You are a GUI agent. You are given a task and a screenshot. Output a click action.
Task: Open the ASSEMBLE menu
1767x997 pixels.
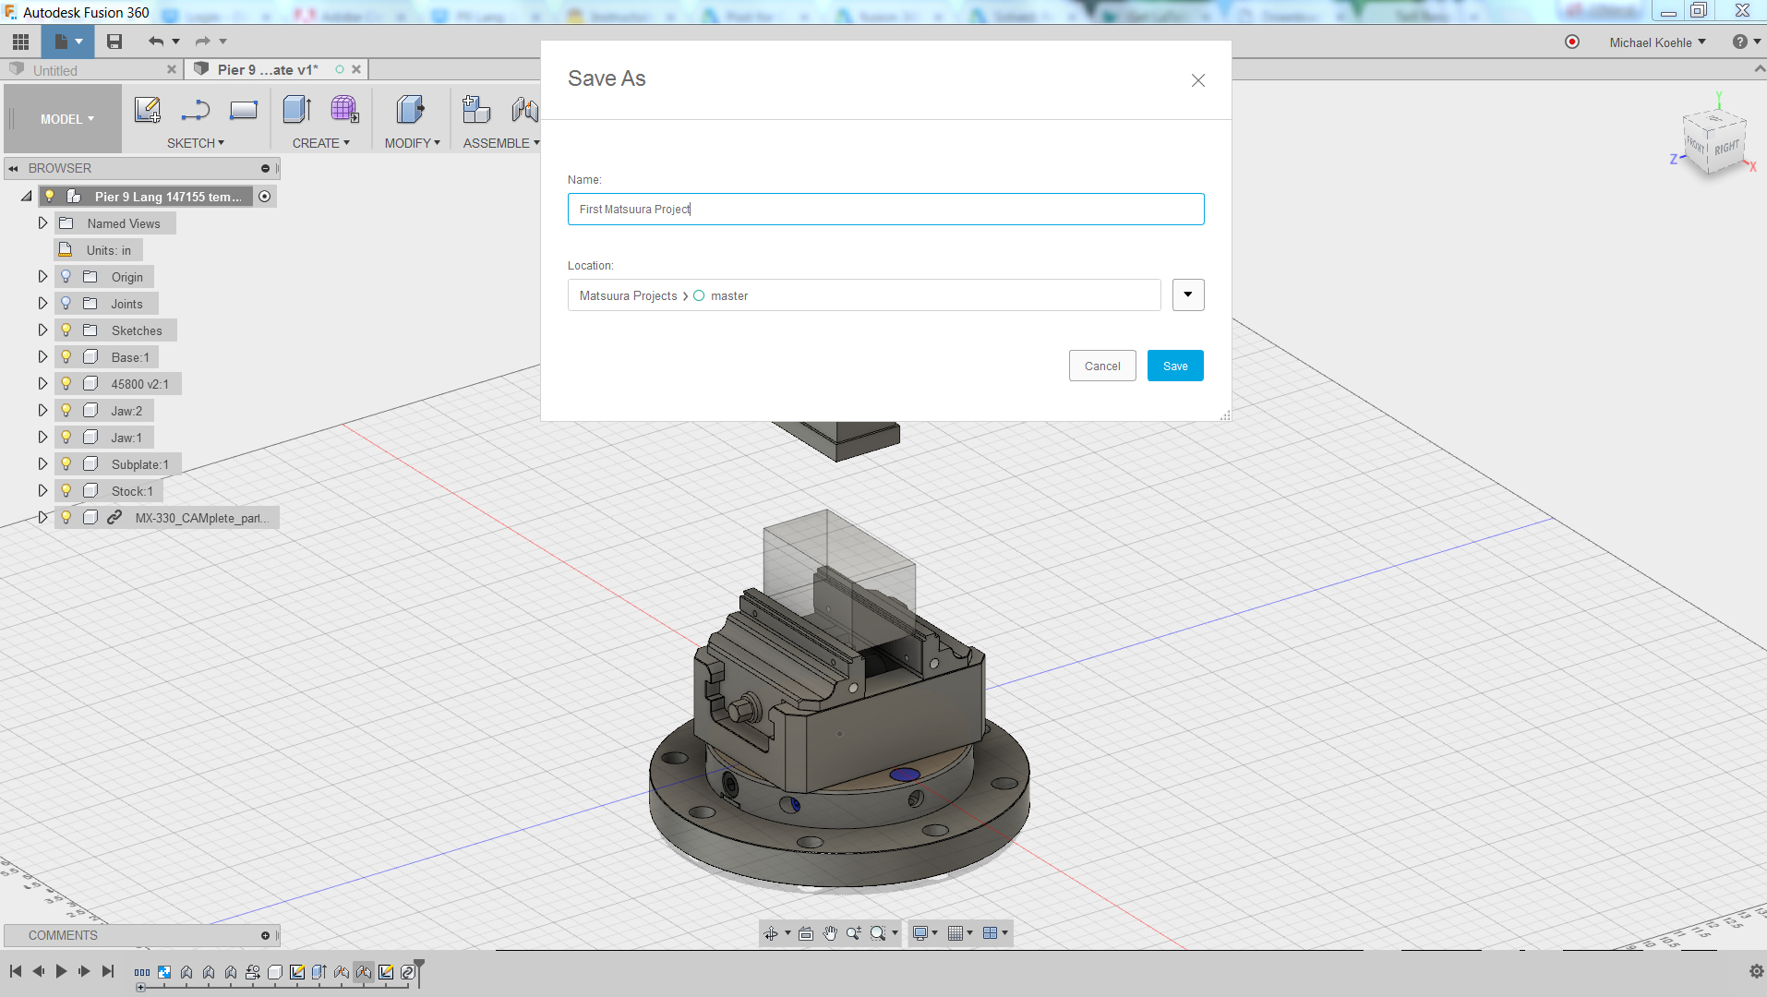(501, 143)
